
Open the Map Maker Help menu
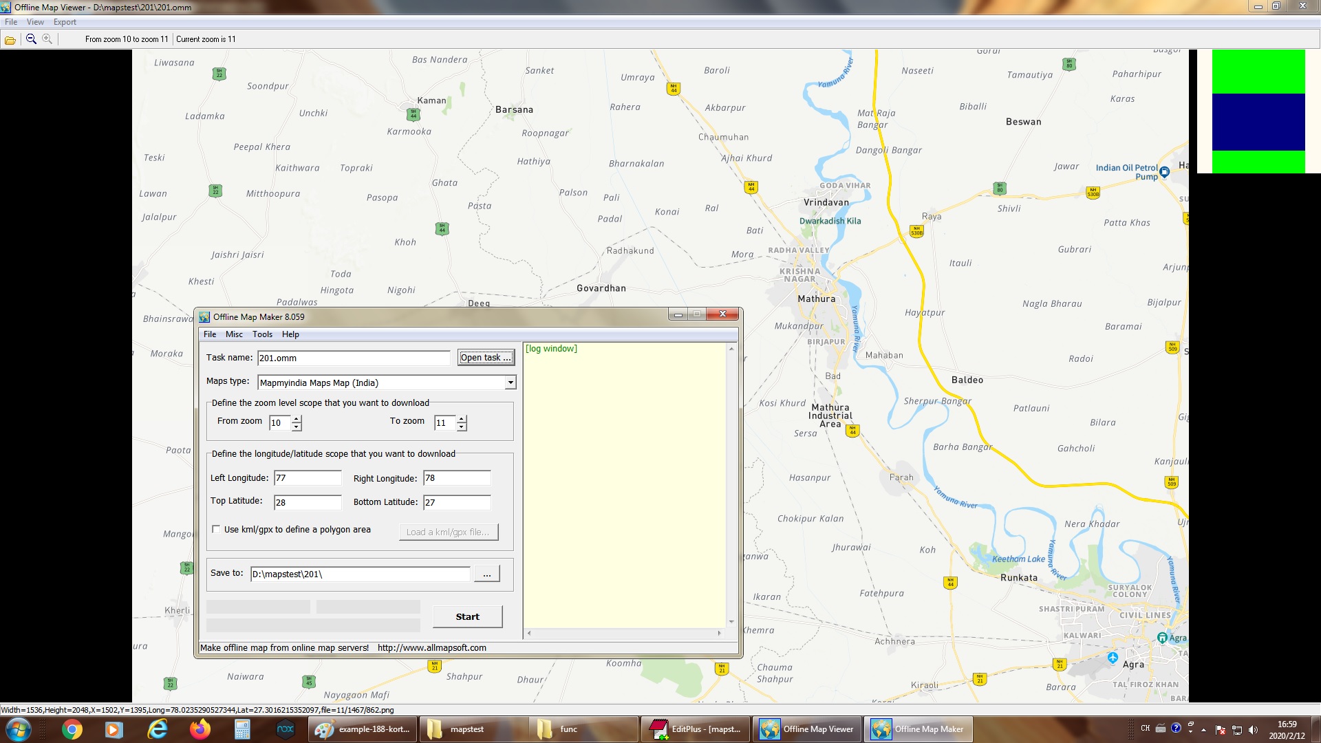click(x=290, y=334)
